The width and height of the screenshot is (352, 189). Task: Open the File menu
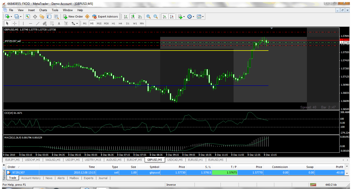[11, 10]
